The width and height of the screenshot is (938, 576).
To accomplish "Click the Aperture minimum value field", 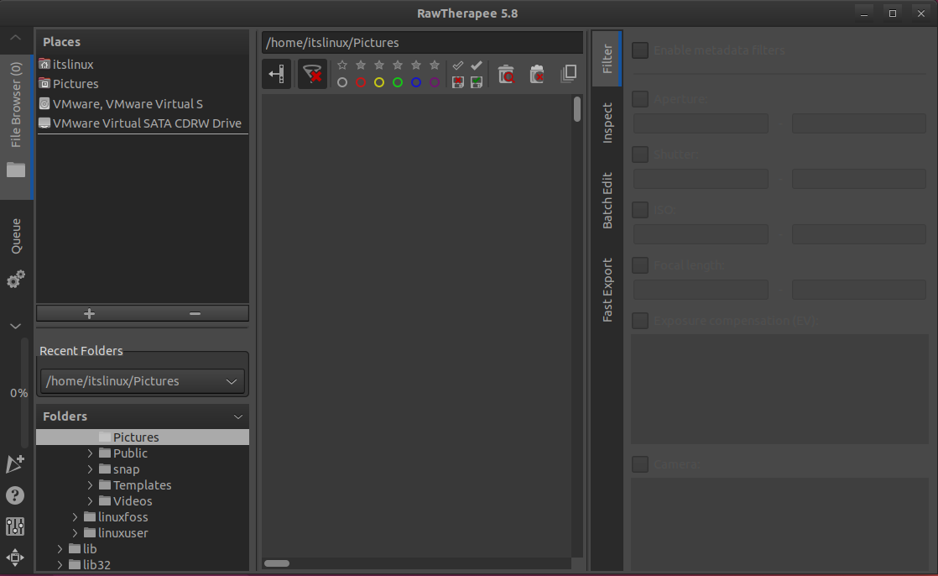I will click(701, 123).
